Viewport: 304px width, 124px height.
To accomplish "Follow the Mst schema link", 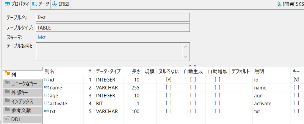I will pyautogui.click(x=42, y=37).
